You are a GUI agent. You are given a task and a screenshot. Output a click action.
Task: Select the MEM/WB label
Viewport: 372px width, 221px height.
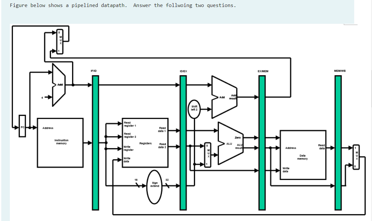point(340,71)
